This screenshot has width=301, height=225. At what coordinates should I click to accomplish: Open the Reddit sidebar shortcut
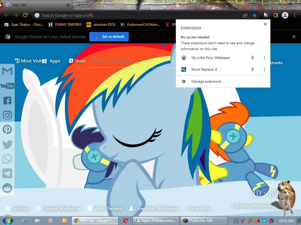pos(7,188)
